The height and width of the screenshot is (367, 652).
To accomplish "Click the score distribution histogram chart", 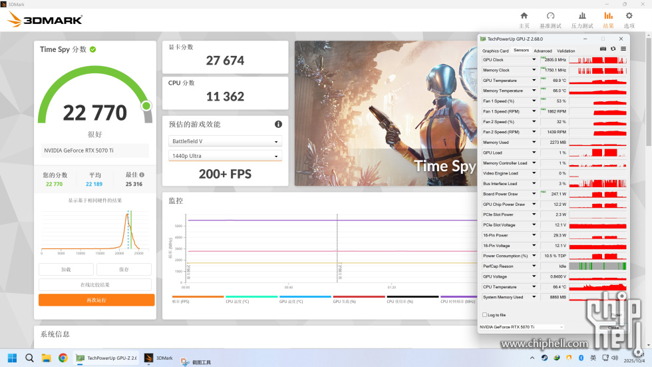I will (94, 231).
